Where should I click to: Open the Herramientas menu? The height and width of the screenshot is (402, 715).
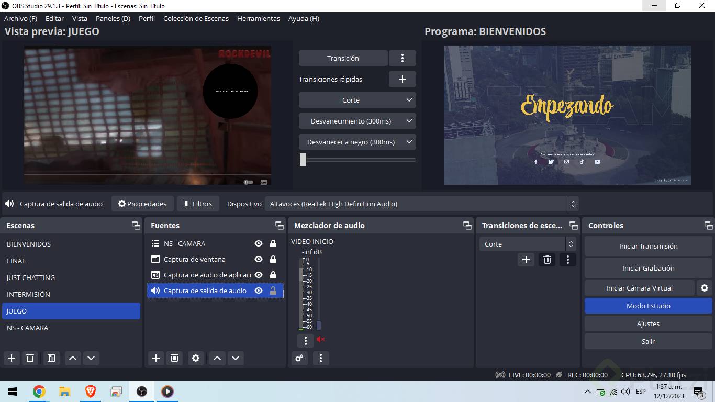[259, 18]
